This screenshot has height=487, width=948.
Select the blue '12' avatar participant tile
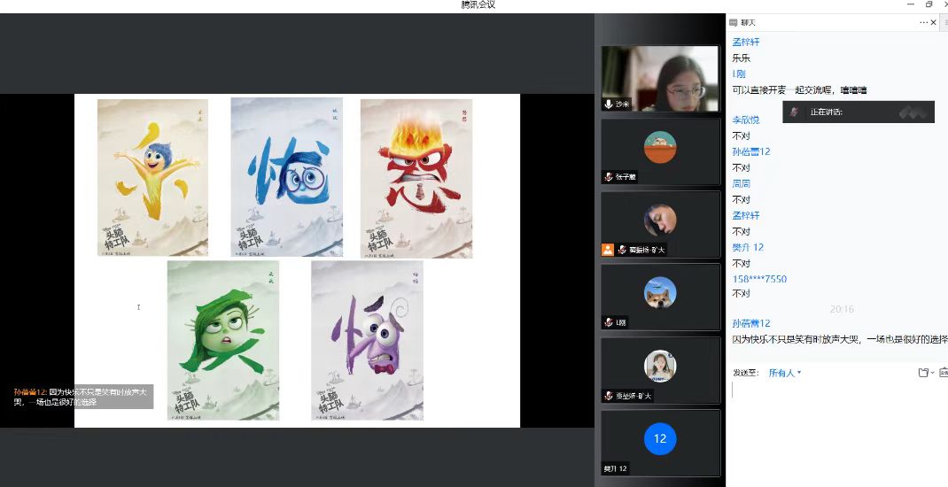660,438
